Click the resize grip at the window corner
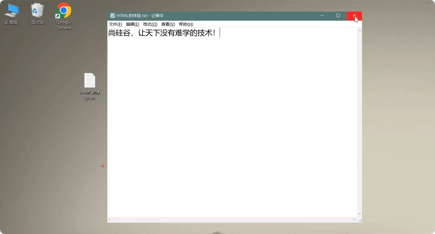This screenshot has height=234, width=435. [x=360, y=220]
